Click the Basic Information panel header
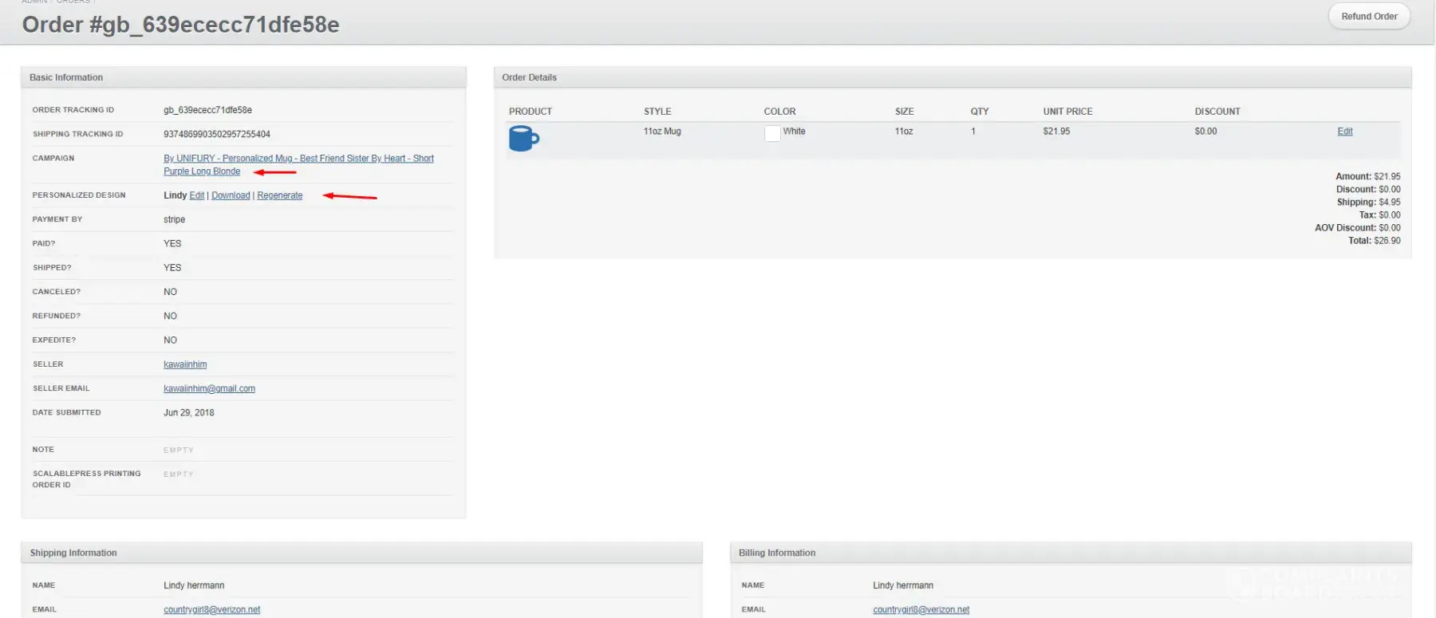 pyautogui.click(x=66, y=77)
